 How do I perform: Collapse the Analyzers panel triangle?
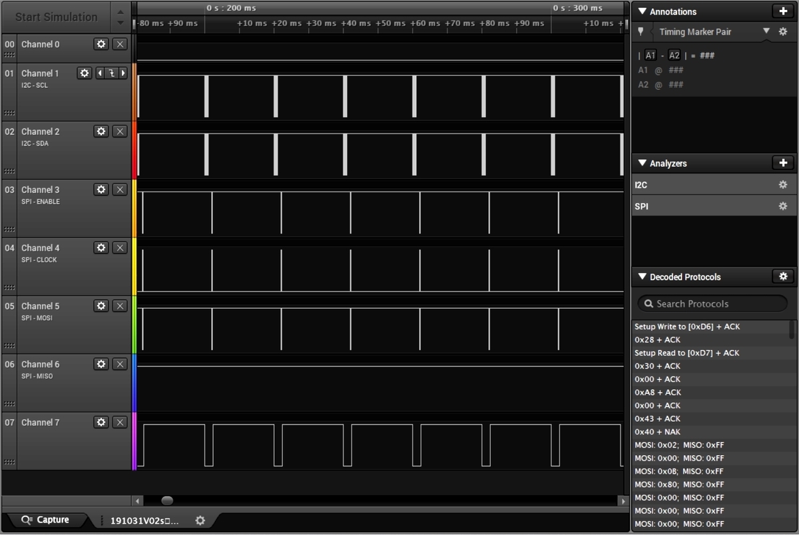642,163
